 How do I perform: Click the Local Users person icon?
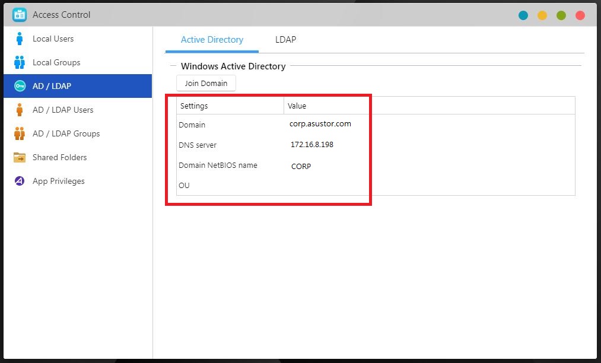pyautogui.click(x=20, y=39)
